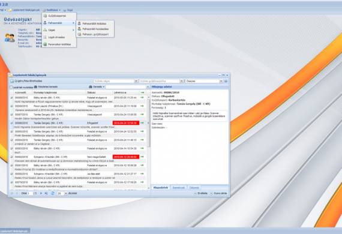The height and width of the screenshot is (234, 342).
Task: Jump to last page in the paging bar
Action: tap(46, 193)
